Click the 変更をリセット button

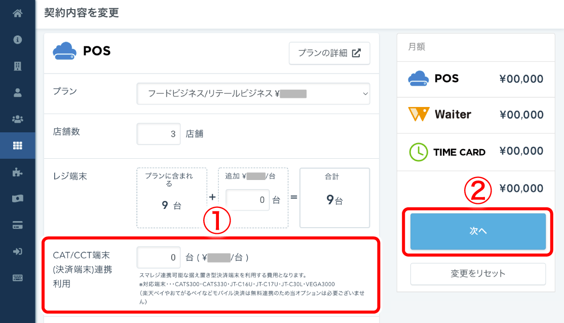click(x=478, y=274)
